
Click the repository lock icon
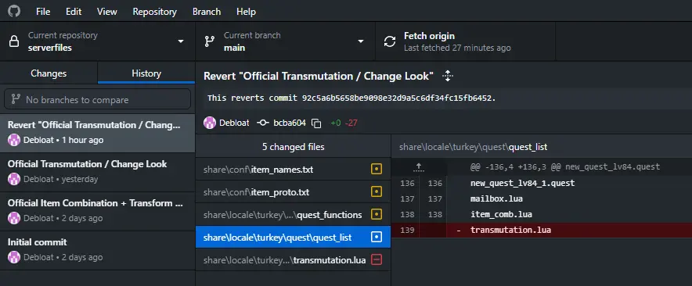click(x=14, y=42)
